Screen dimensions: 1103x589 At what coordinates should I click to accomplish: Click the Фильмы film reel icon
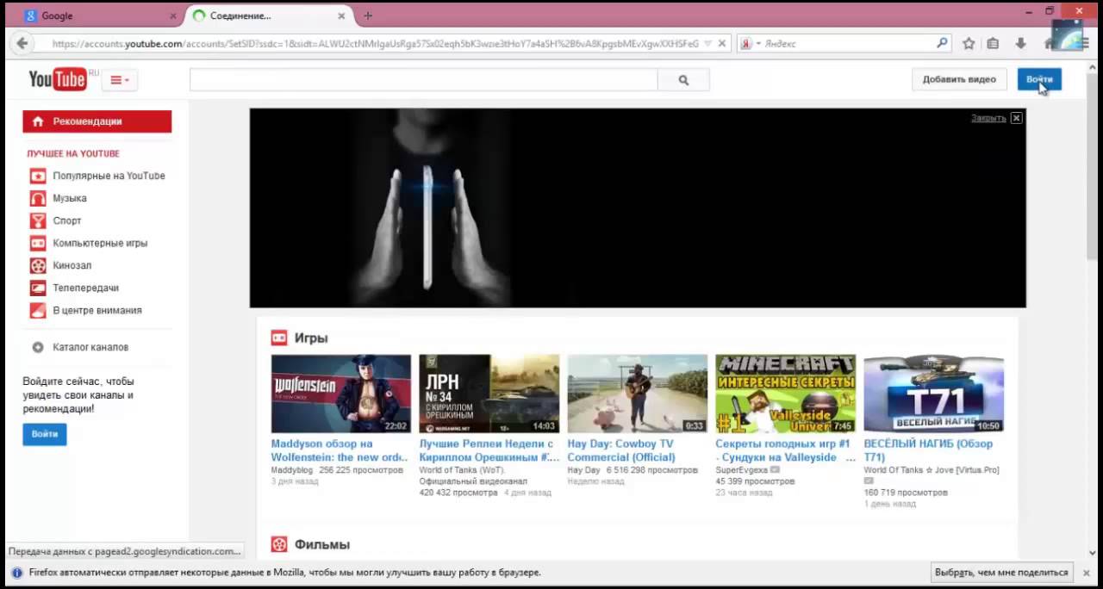click(x=279, y=544)
